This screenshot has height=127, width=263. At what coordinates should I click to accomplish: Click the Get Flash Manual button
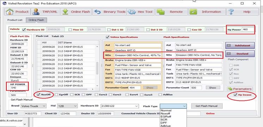pyautogui.click(x=207, y=106)
